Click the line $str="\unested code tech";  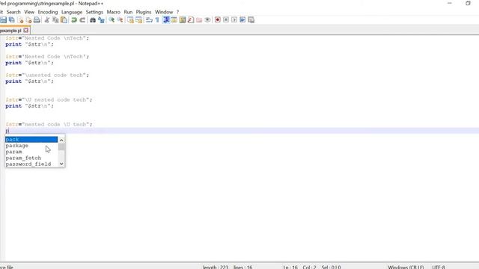47,75
